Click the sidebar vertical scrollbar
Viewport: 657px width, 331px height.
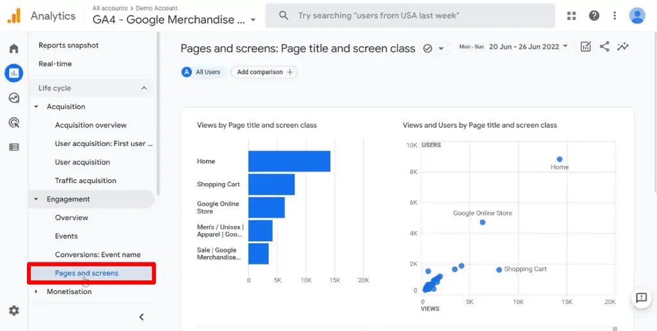tap(158, 114)
